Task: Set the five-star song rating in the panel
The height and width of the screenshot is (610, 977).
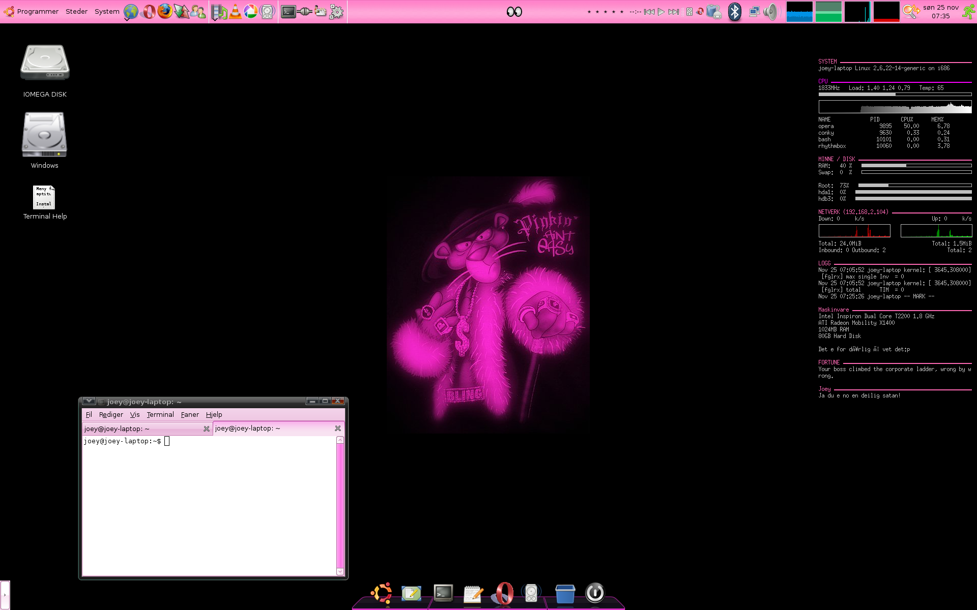Action: pyautogui.click(x=606, y=12)
